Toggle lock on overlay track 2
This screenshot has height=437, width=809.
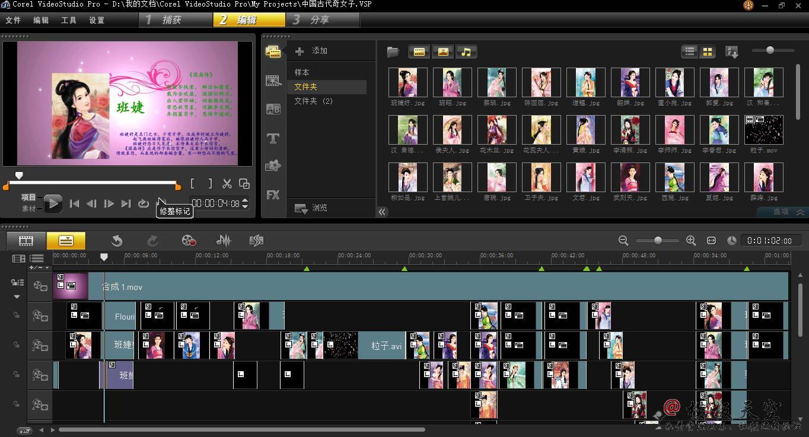[17, 345]
